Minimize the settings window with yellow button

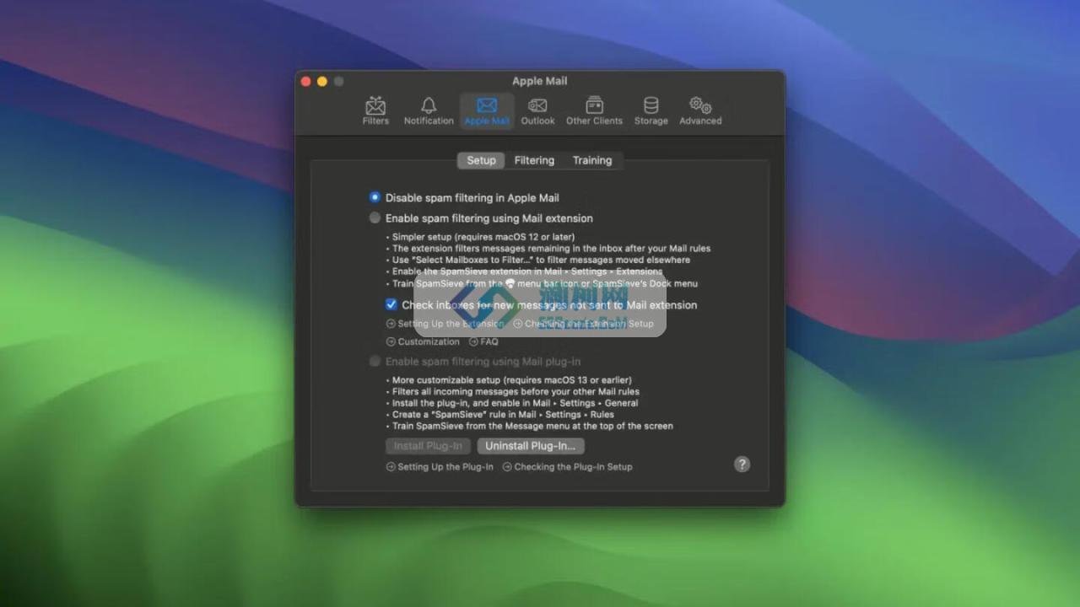pos(322,81)
